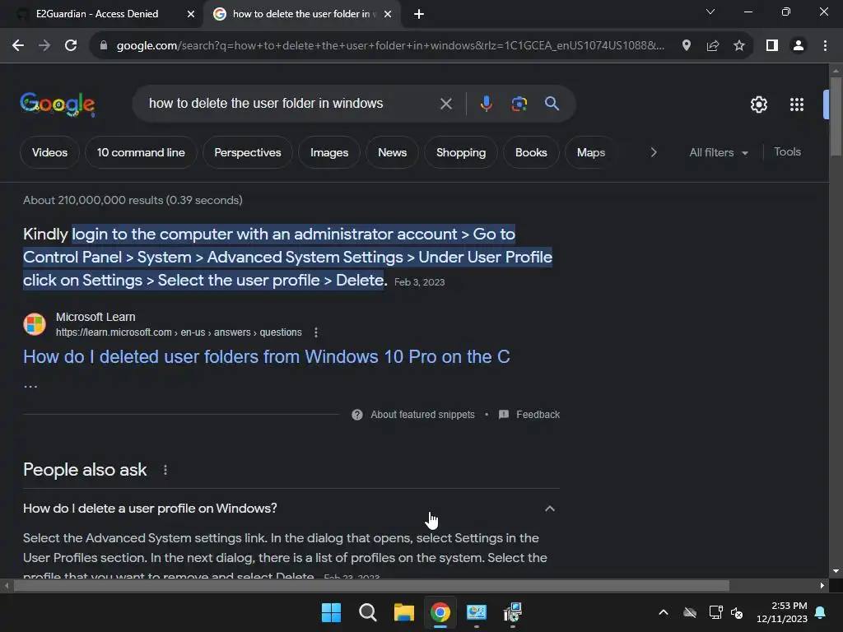Close the Google search tab
The width and height of the screenshot is (843, 632).
(x=388, y=14)
